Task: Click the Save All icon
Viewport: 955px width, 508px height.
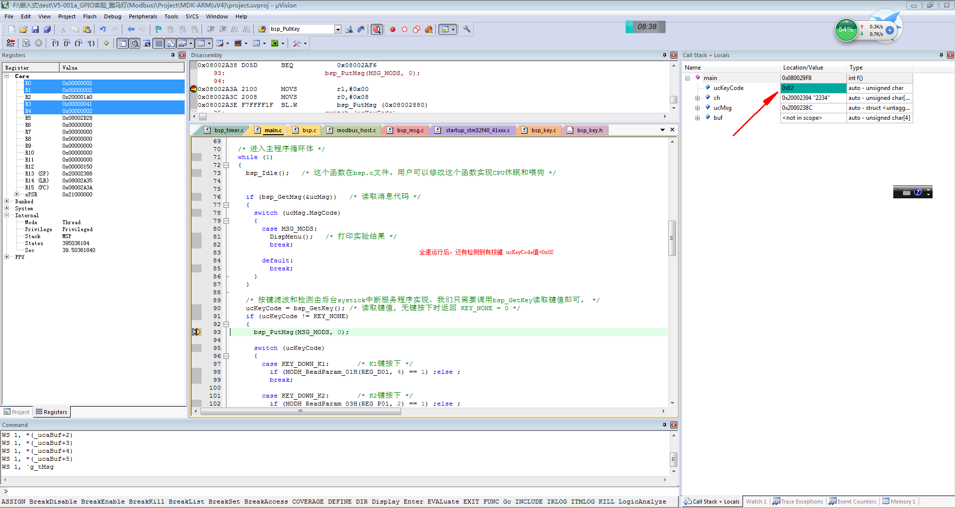Action: tap(47, 29)
